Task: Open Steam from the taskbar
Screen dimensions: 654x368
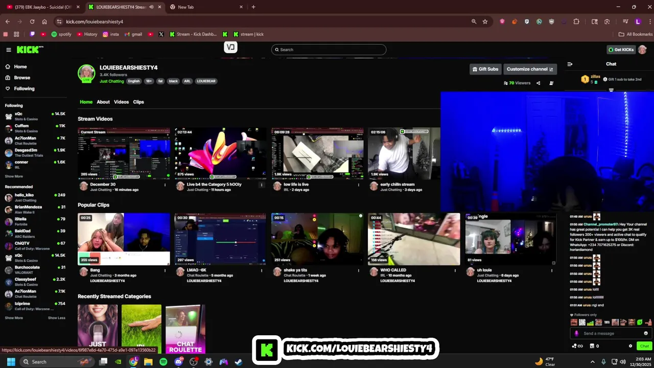Action: point(239,362)
